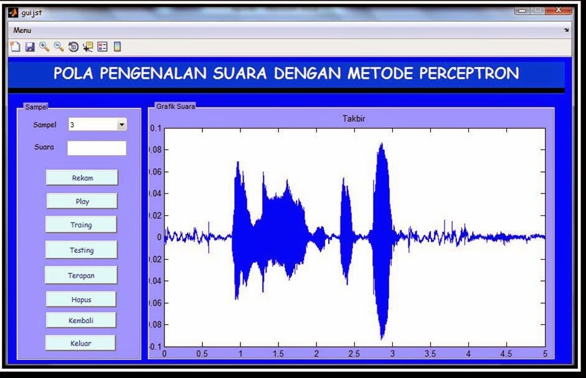
Task: Click the Play button
Action: (x=82, y=201)
